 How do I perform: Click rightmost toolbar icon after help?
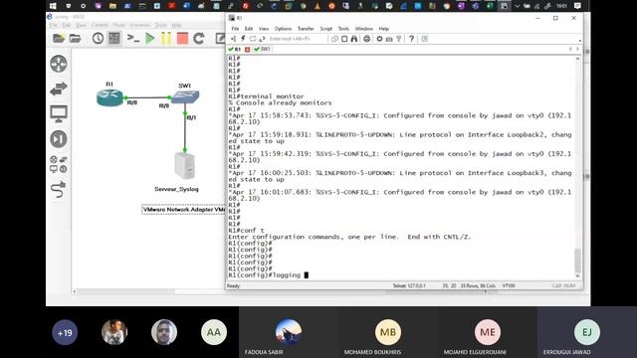425,39
